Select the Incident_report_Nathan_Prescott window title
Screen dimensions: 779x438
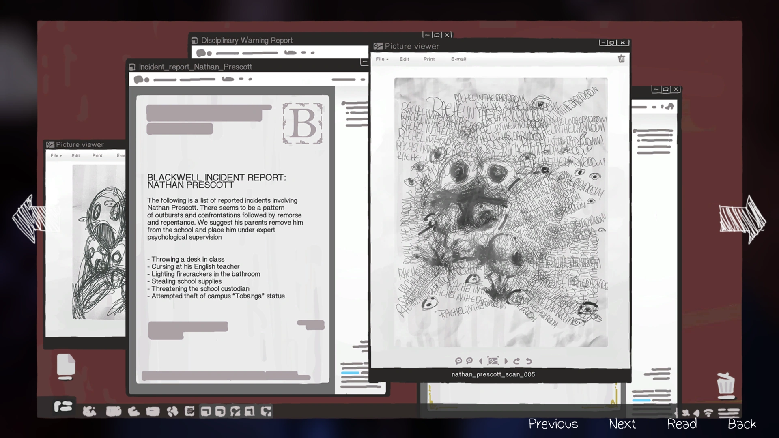195,67
